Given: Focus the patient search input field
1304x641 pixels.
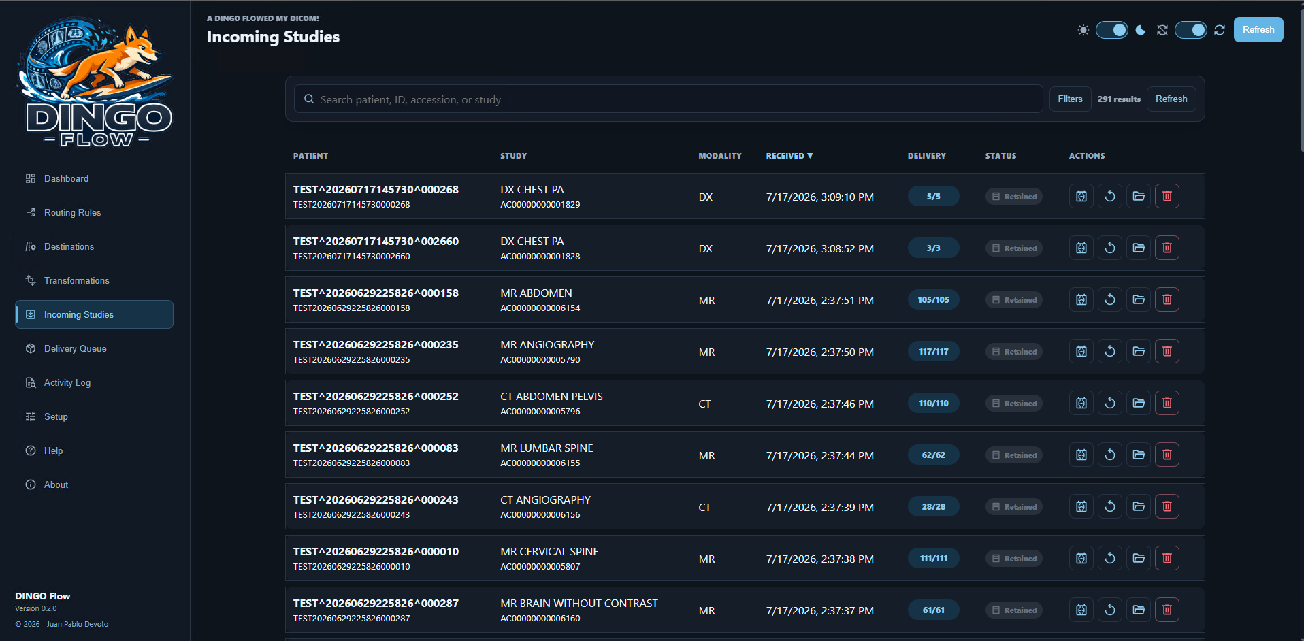Looking at the screenshot, I should point(668,99).
